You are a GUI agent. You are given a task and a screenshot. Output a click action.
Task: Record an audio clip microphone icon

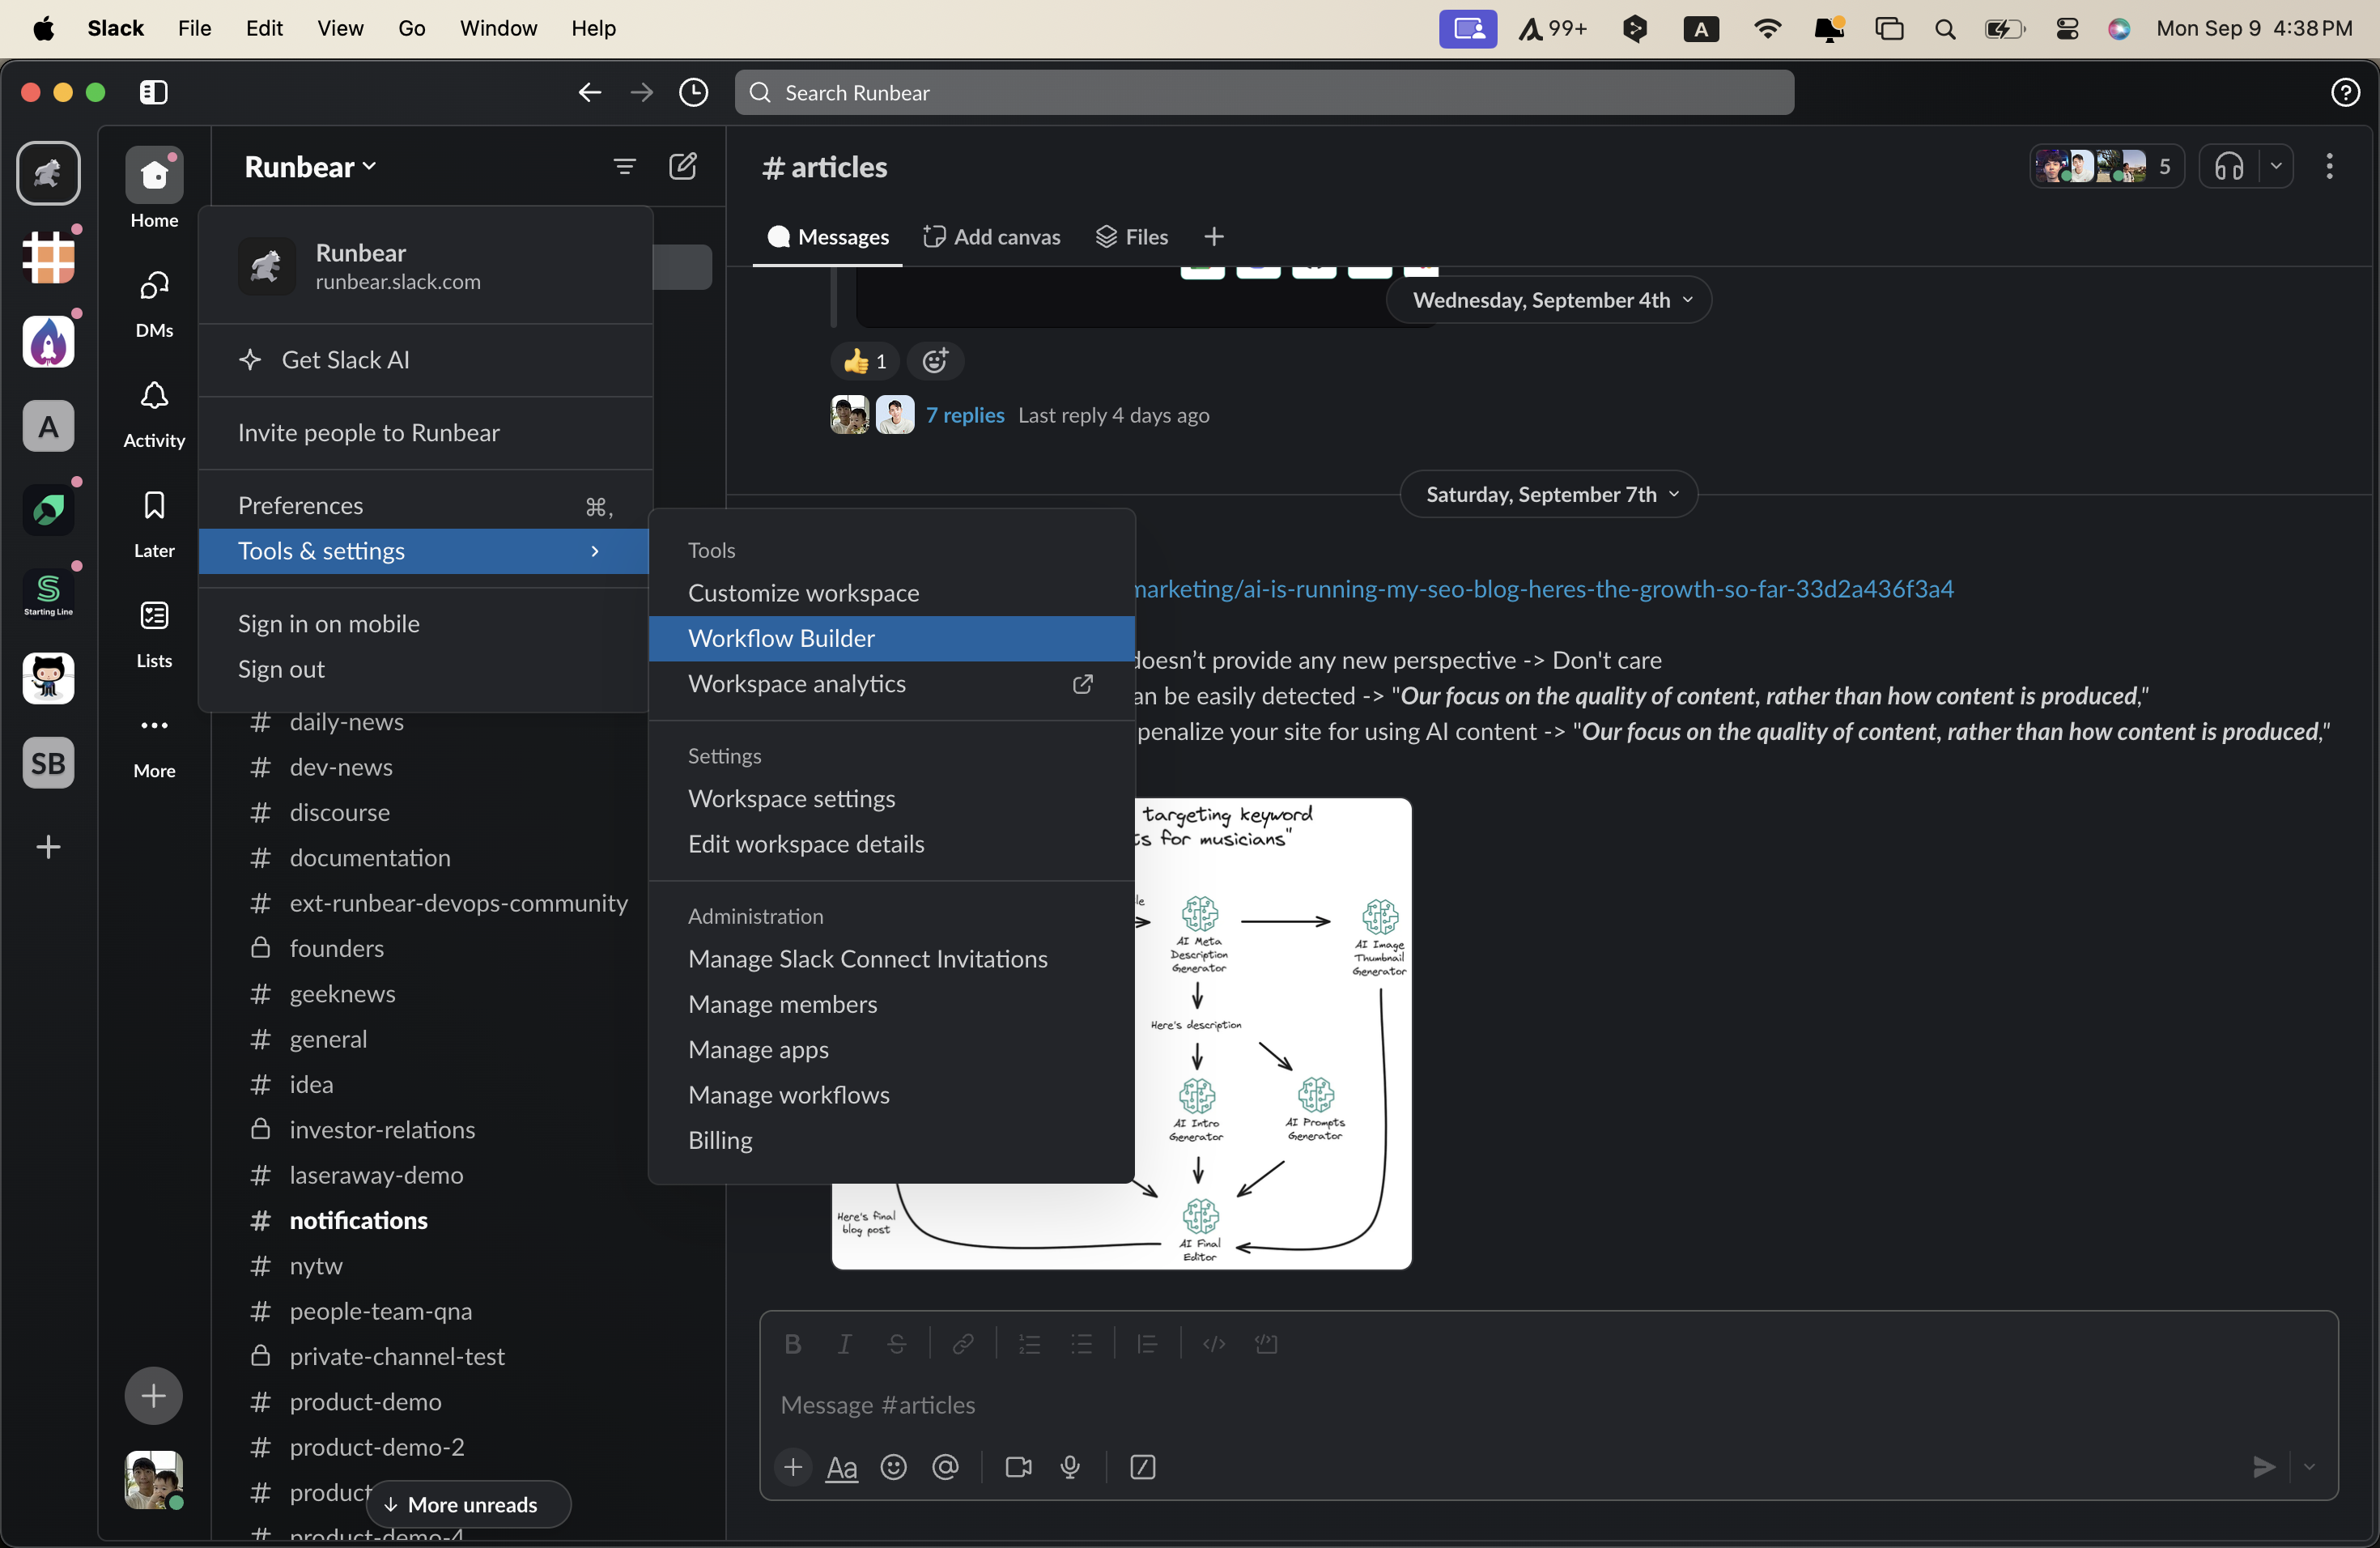(1070, 1467)
